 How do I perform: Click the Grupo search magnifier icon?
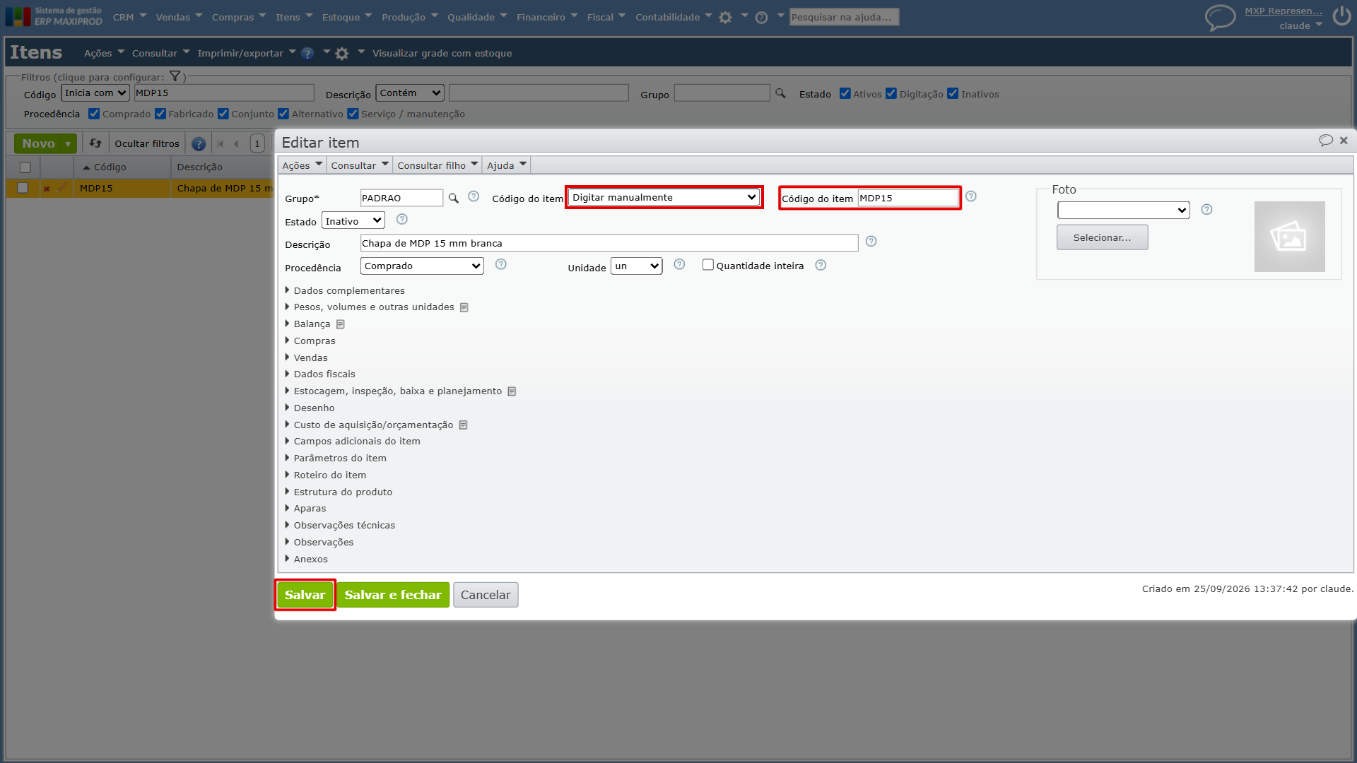[453, 199]
